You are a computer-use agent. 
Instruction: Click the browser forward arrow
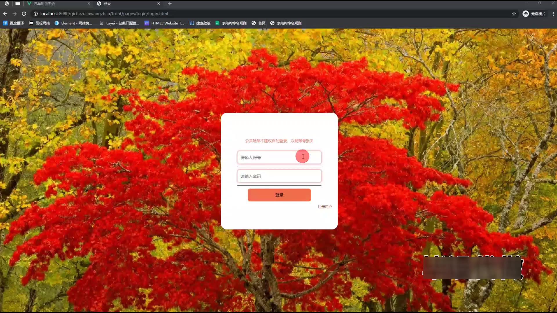click(15, 14)
